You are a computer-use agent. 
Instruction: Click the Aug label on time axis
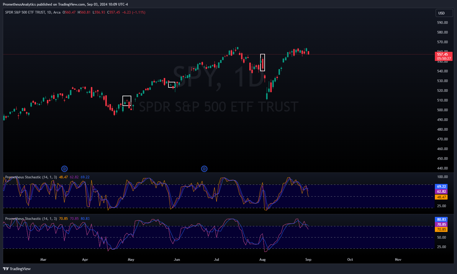[262, 260]
